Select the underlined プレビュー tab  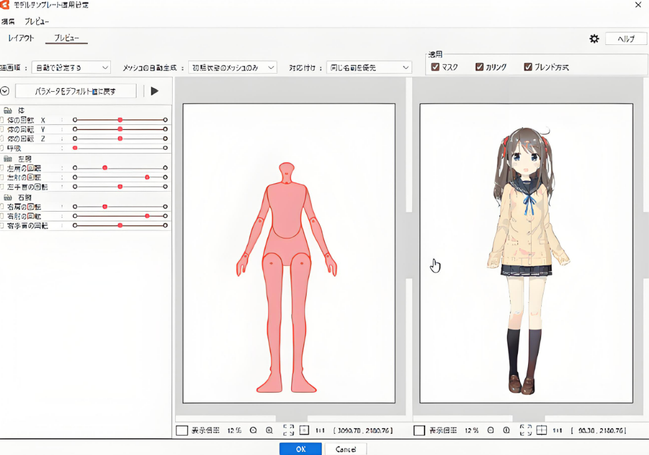click(66, 38)
